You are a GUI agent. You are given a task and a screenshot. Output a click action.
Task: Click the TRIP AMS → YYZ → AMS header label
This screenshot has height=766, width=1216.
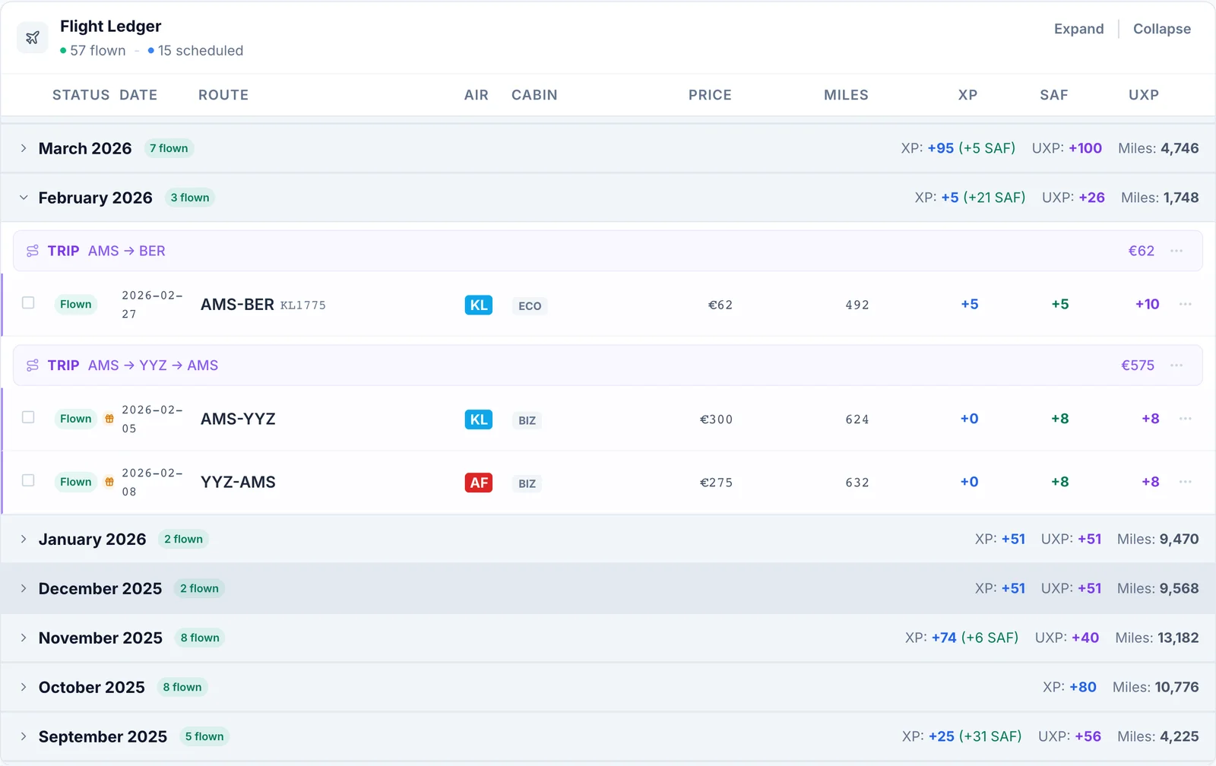133,366
